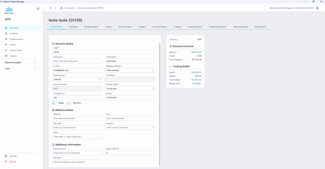Click the Agent login ID field
The width and height of the screenshot is (325, 169).
(x=130, y=153)
